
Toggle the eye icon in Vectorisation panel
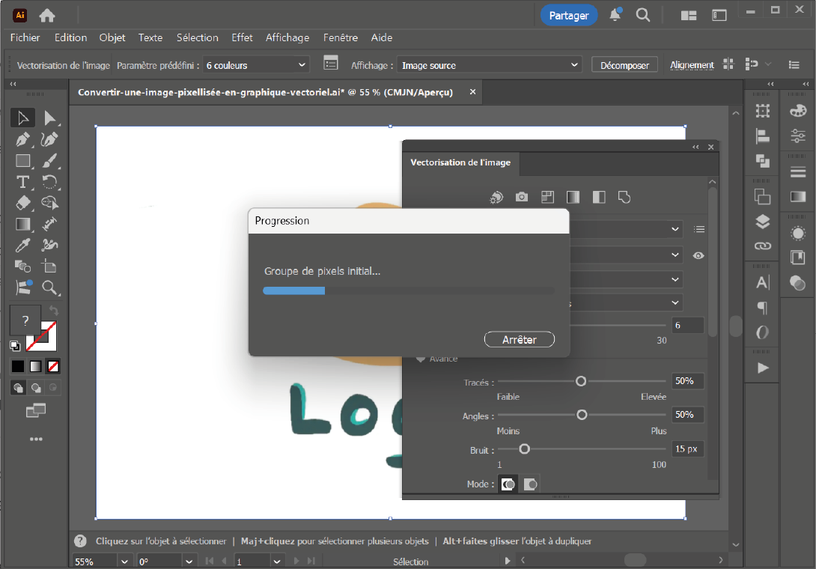pos(698,255)
